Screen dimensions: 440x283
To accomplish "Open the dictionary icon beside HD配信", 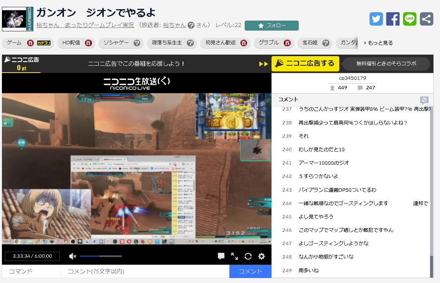I will point(88,43).
